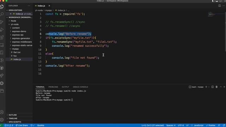Open the Explorer view icon in activity bar
Screen dimensions: 226x127
[x=2, y=7]
